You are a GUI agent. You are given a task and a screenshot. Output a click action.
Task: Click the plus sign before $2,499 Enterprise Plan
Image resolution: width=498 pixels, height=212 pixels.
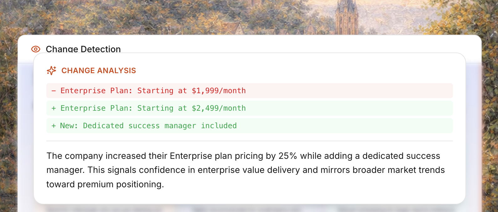click(x=54, y=108)
